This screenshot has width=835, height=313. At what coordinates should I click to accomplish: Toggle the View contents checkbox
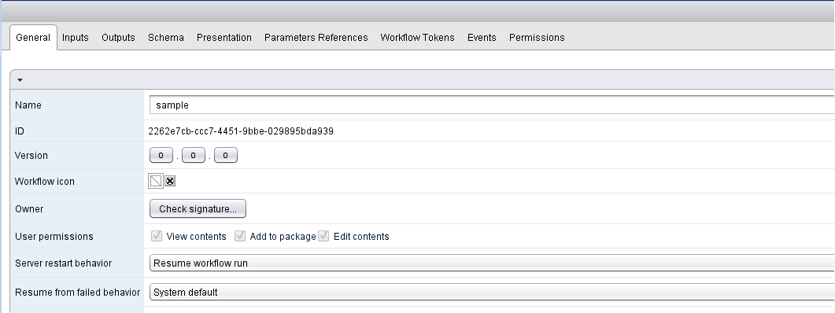point(157,236)
